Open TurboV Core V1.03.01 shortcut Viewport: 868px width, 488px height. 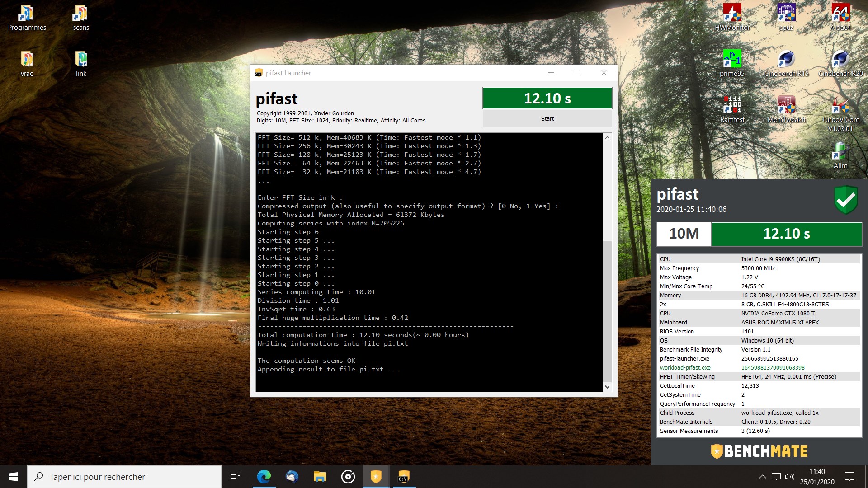point(840,114)
